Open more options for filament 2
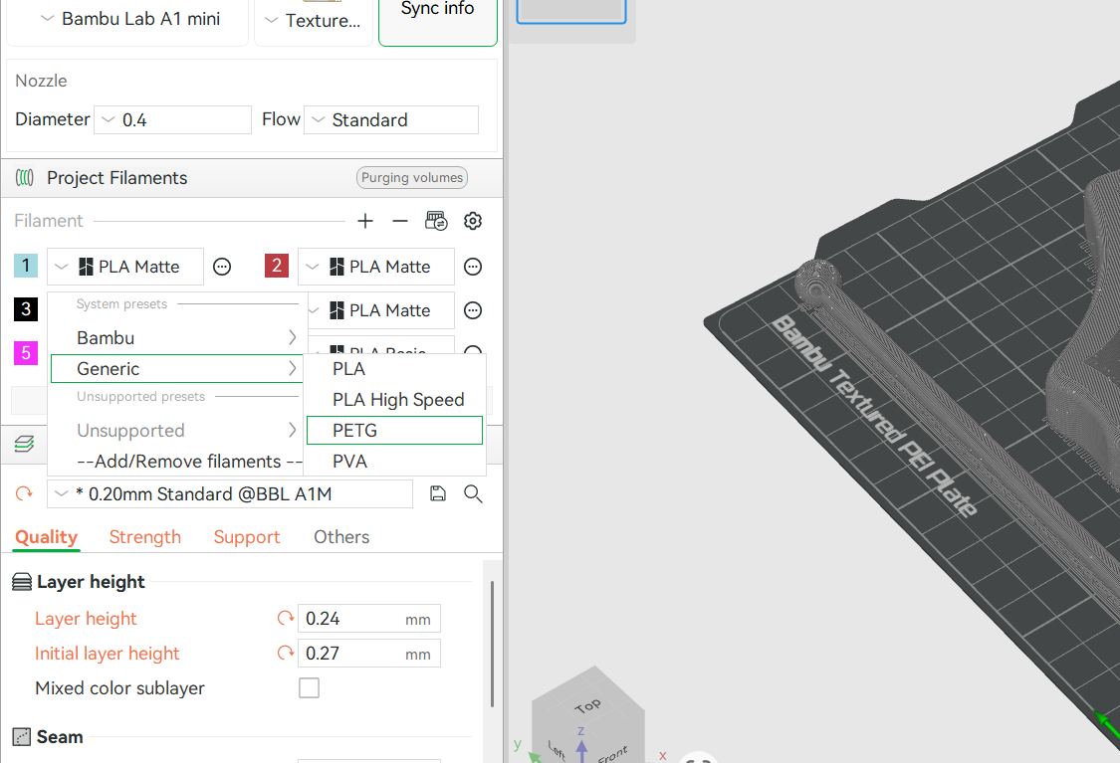Screen dimensions: 1120x763 coord(473,267)
